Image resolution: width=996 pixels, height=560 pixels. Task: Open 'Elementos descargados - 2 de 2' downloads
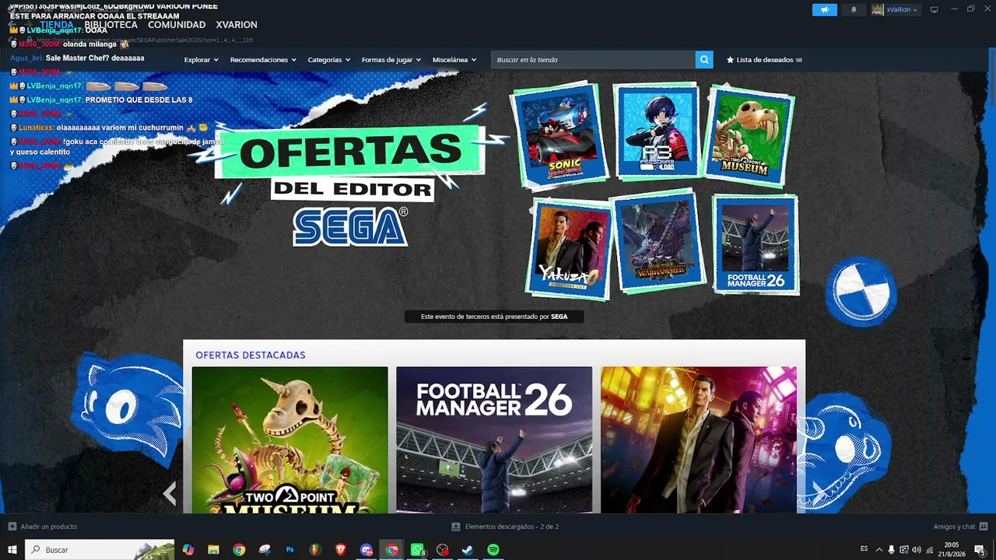click(x=505, y=527)
